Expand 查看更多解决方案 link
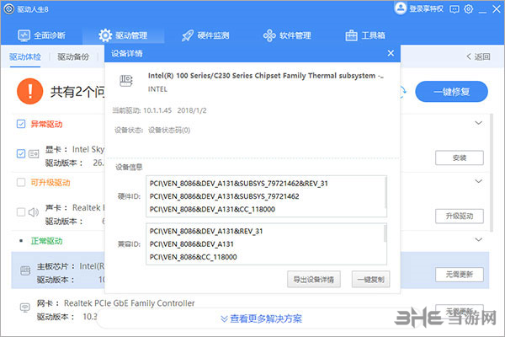The width and height of the screenshot is (505, 337). [x=261, y=318]
